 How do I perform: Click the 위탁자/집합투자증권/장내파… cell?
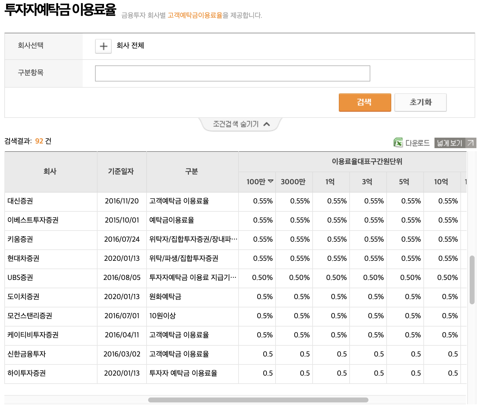[193, 239]
